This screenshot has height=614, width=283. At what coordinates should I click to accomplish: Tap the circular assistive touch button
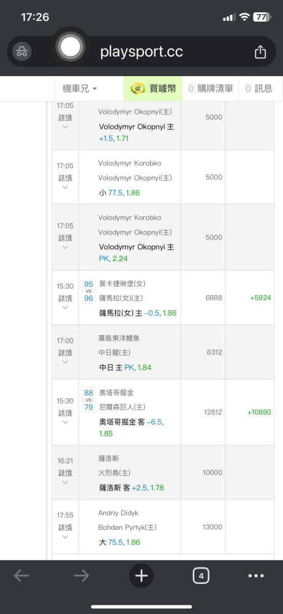click(70, 47)
